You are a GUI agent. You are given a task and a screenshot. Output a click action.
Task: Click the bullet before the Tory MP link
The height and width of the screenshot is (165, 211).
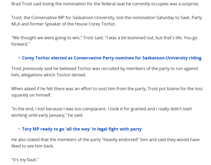(19, 129)
